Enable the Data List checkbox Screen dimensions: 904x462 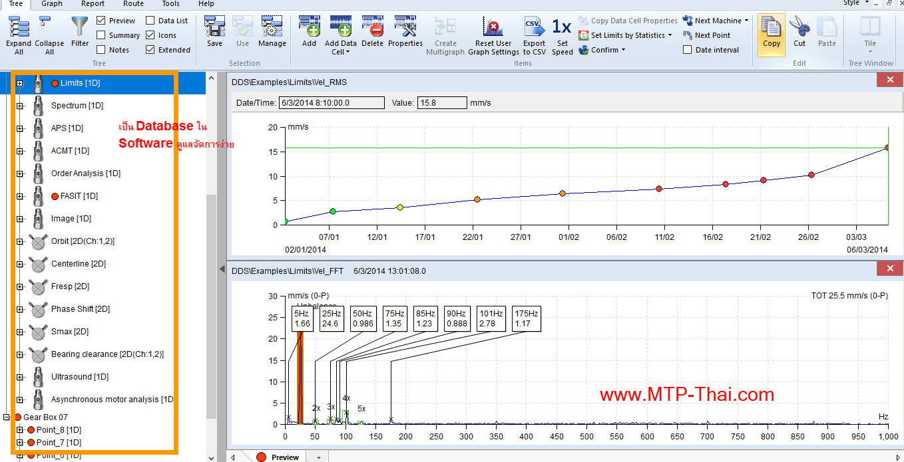pos(150,21)
